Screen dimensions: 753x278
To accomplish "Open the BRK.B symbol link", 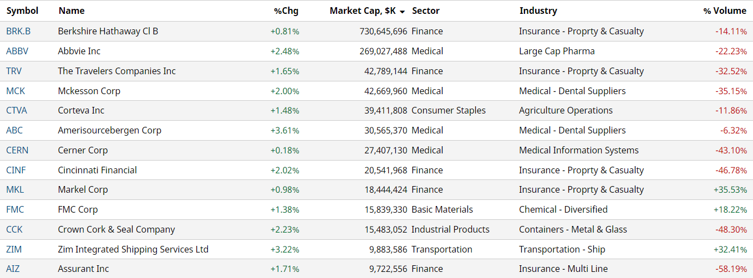I will tap(18, 32).
